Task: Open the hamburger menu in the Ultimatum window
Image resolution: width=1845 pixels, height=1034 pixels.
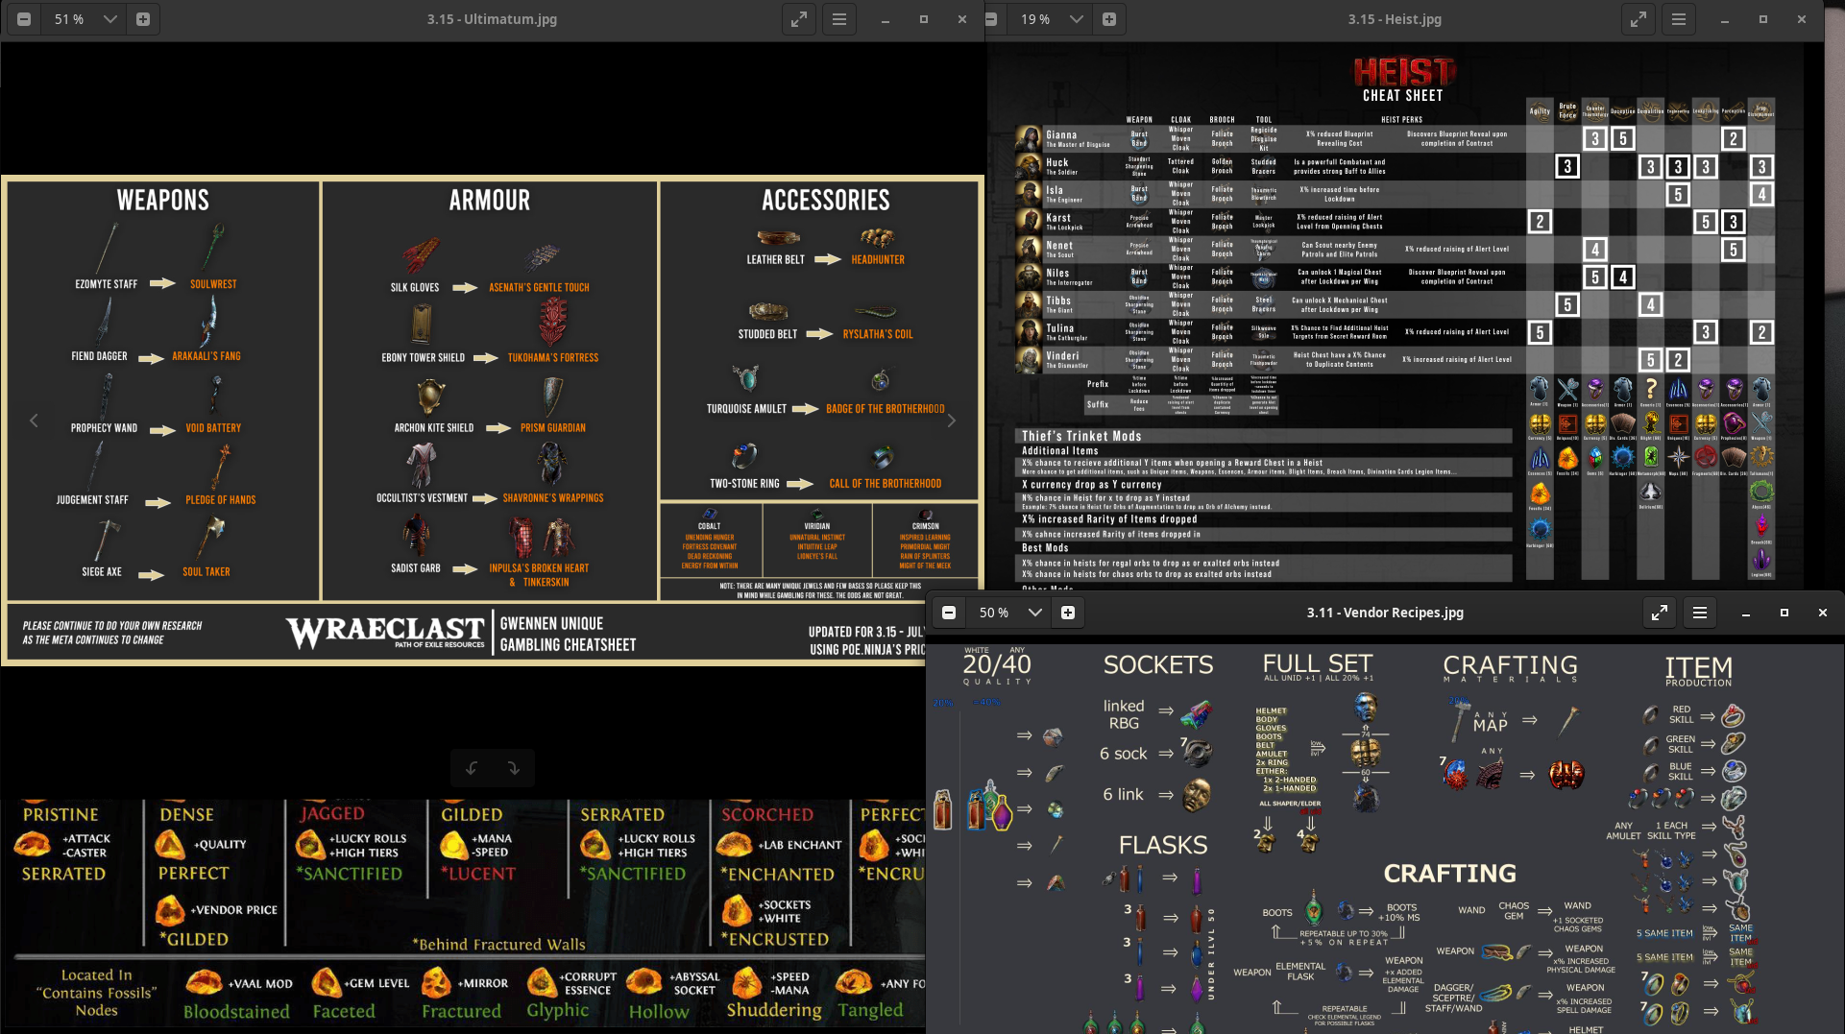Action: click(x=839, y=19)
